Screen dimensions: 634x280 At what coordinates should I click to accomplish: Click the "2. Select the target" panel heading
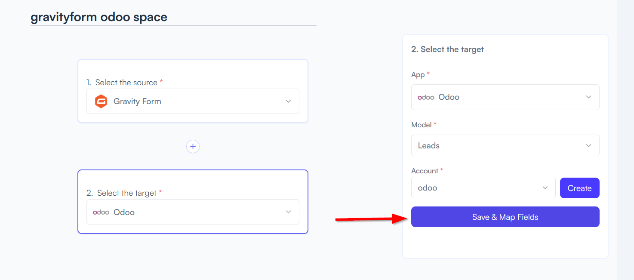click(447, 49)
